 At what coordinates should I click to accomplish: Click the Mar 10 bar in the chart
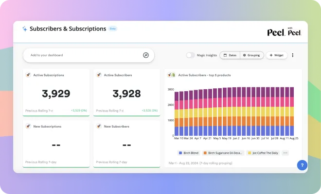pos(177,114)
